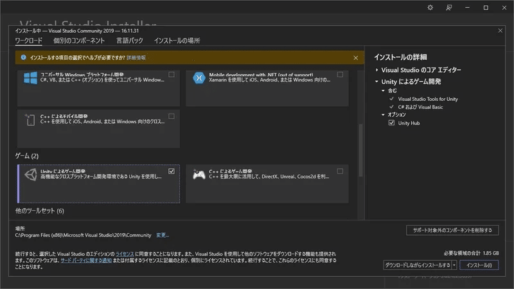Uncheck the Unity Hub option
The image size is (514, 289).
pos(391,123)
